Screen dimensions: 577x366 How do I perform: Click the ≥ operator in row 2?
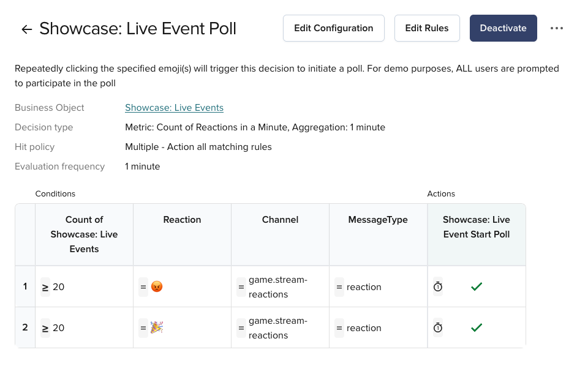point(45,327)
